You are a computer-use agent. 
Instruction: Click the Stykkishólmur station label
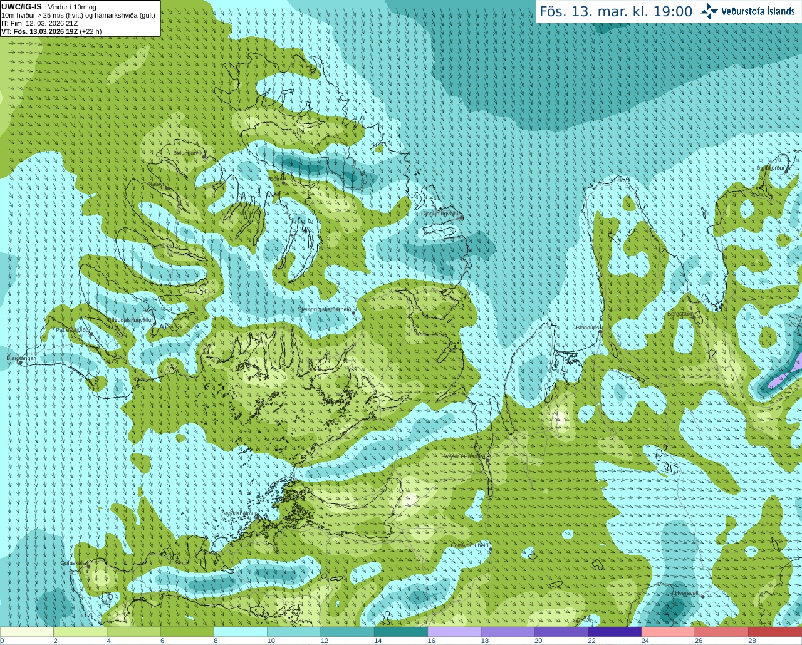239,513
